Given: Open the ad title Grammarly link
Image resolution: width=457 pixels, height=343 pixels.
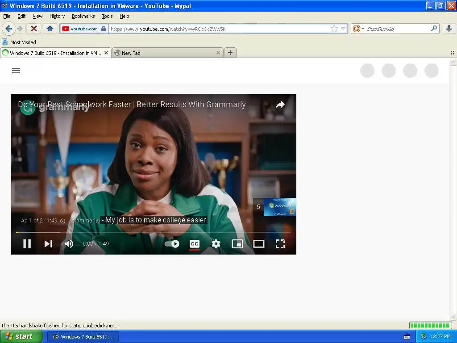Looking at the screenshot, I should coord(132,105).
